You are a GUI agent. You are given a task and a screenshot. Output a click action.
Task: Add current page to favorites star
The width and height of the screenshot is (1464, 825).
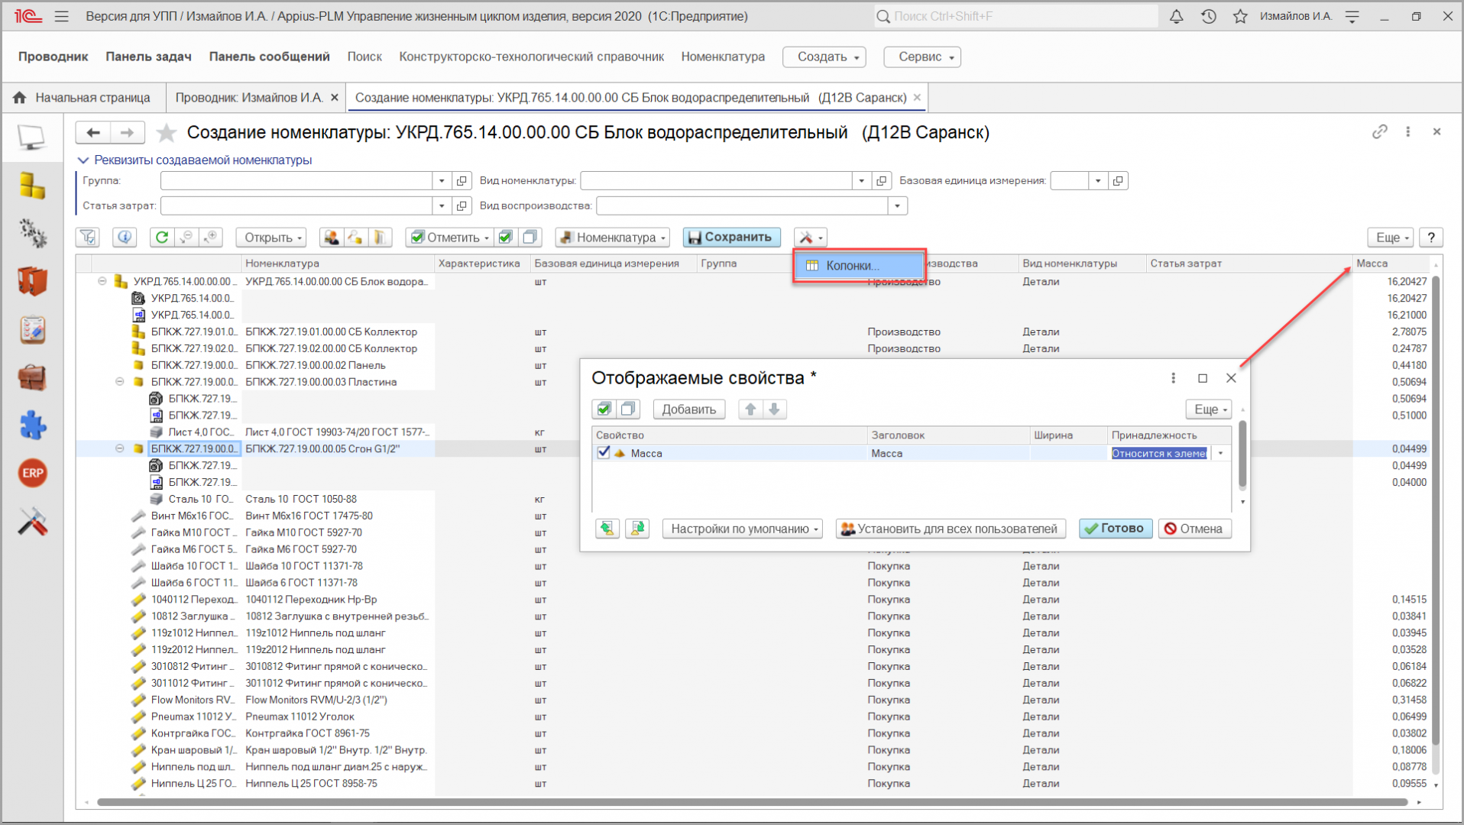click(x=166, y=133)
